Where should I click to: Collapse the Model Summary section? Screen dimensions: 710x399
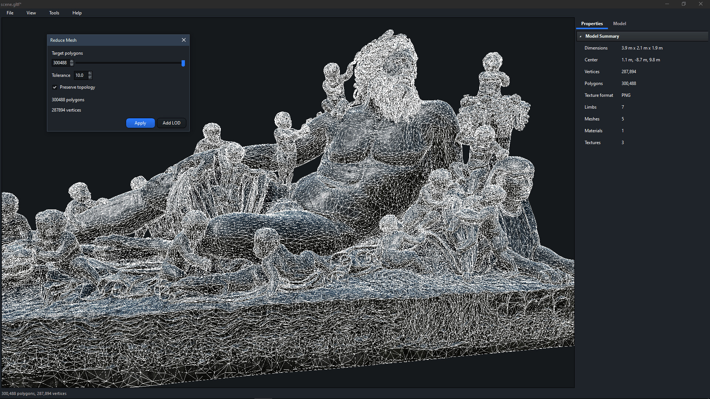(x=581, y=36)
